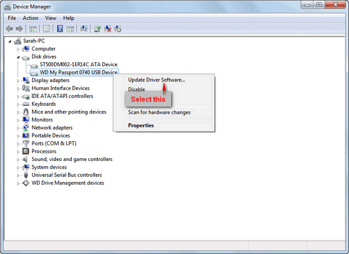Click the Properties sheet toolbar icon
349x254 pixels.
click(x=47, y=28)
